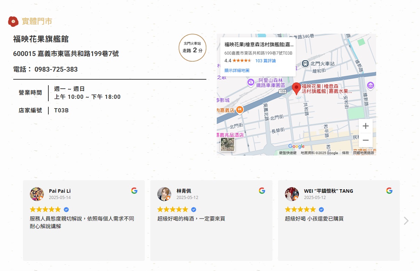Viewport: 420px width, 271px height.
Task: Click 林青佩's profile avatar
Action: [x=164, y=194]
